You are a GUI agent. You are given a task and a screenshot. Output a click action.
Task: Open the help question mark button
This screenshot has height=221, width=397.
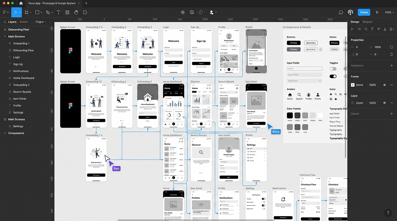point(388,213)
